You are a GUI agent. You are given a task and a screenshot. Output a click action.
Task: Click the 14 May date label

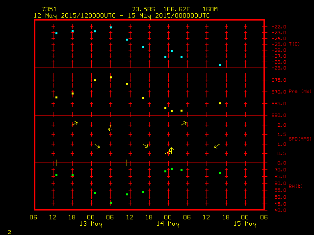[x=168, y=224]
